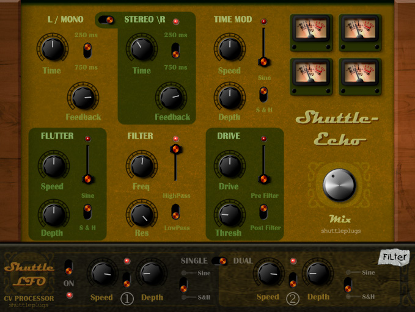Click the LFO 2 red LED

(293, 261)
